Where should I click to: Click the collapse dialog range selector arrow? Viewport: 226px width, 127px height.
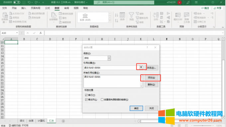pyautogui.click(x=141, y=67)
